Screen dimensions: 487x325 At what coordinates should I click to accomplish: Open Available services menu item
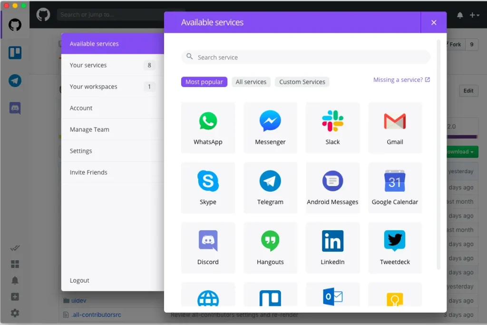pyautogui.click(x=113, y=44)
